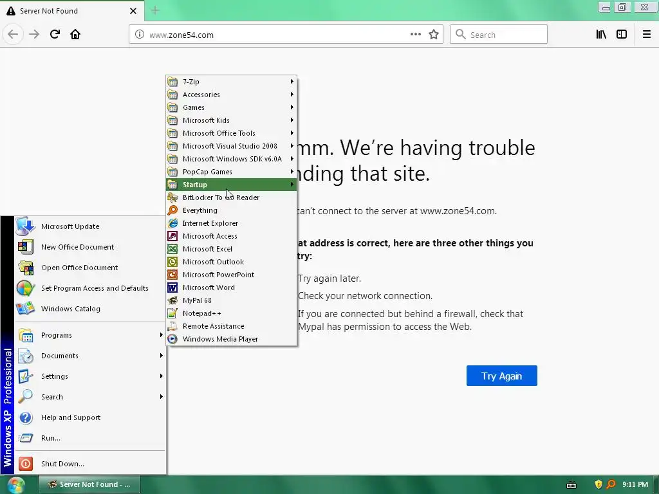Expand the Accessories submenu

tap(232, 95)
